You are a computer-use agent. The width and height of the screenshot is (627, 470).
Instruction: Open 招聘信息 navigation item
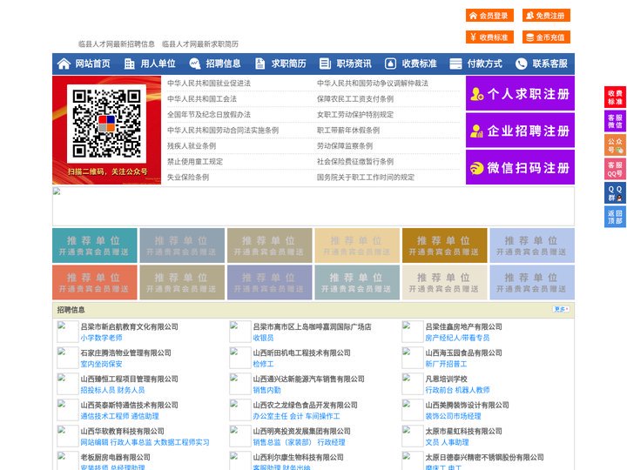pos(223,64)
